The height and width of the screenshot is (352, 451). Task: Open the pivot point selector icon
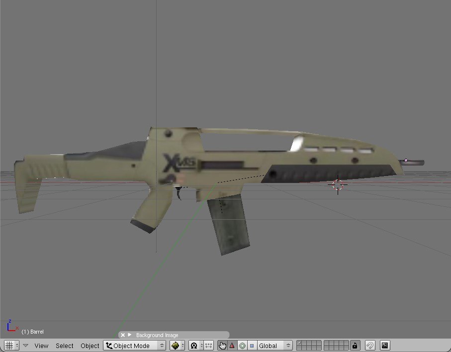click(194, 346)
